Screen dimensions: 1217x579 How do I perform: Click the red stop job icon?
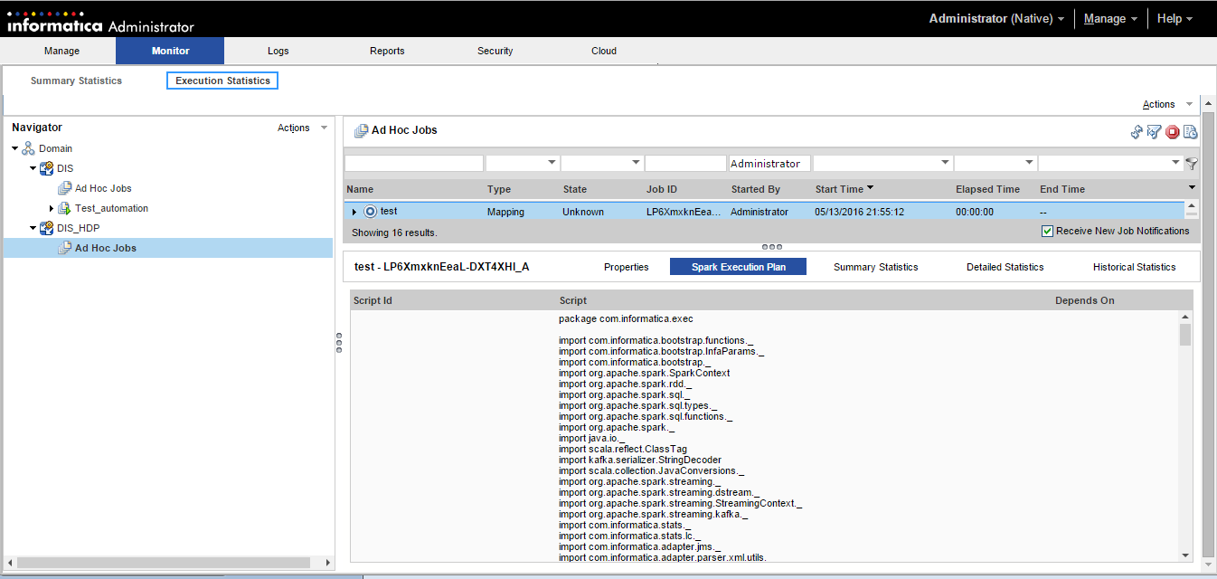pos(1173,132)
